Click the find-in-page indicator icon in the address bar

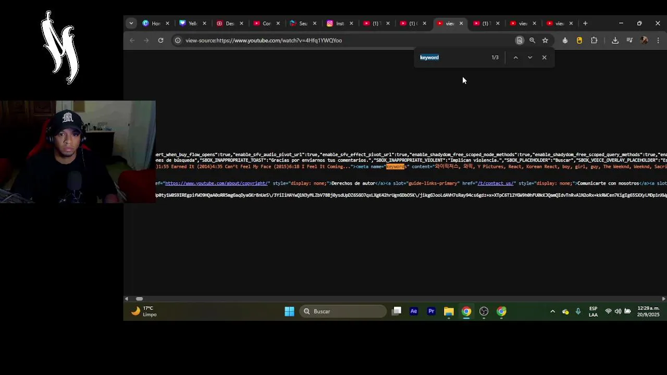pos(520,40)
